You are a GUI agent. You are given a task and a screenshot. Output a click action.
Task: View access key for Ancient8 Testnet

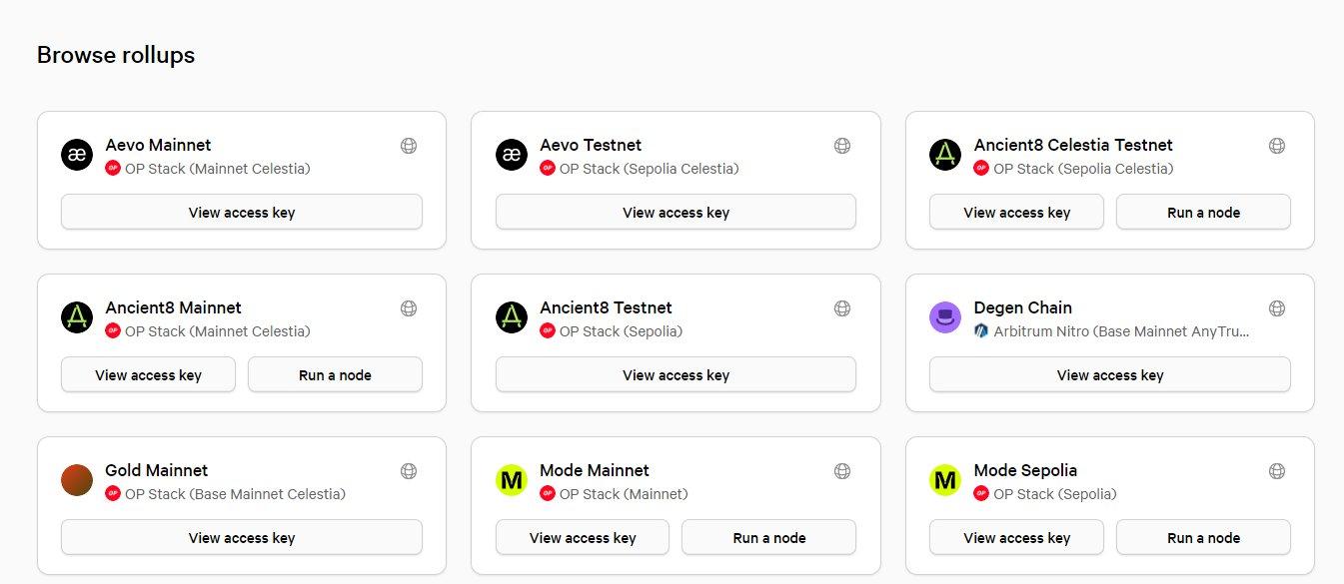tap(675, 375)
